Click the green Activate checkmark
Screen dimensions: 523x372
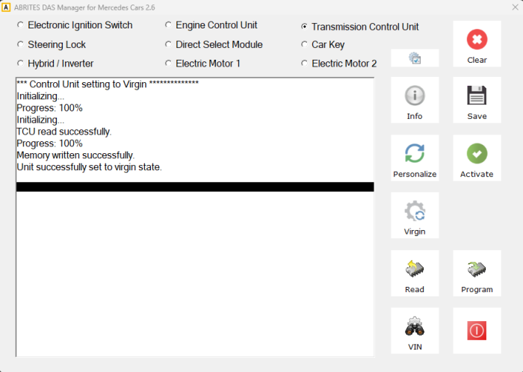pyautogui.click(x=477, y=158)
